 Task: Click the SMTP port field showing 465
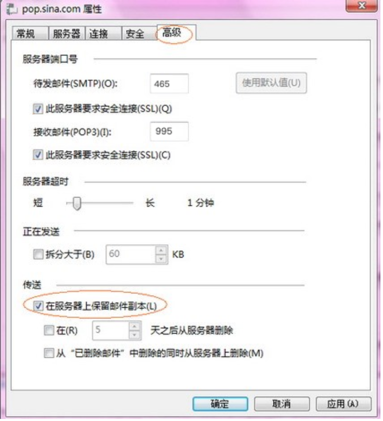tap(169, 84)
